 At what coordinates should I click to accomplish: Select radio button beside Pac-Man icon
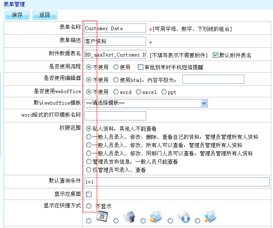pyautogui.click(x=143, y=221)
